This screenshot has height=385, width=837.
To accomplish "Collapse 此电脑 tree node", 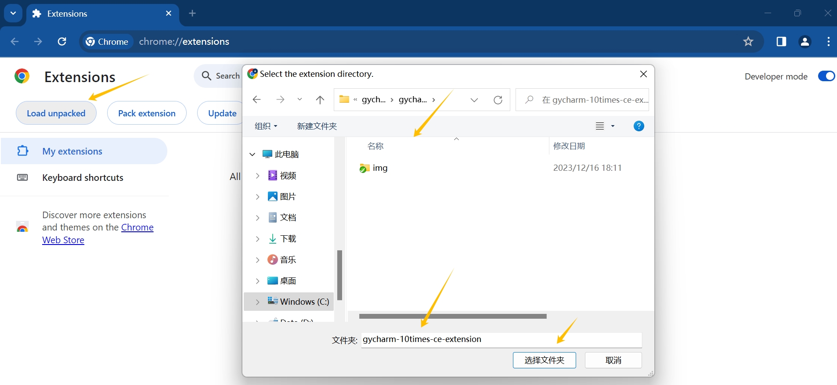I will 253,154.
